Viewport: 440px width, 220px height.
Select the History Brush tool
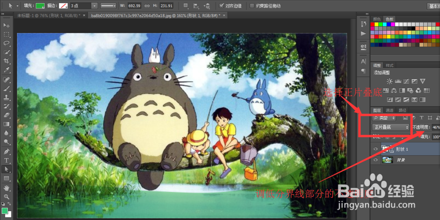point(7,106)
